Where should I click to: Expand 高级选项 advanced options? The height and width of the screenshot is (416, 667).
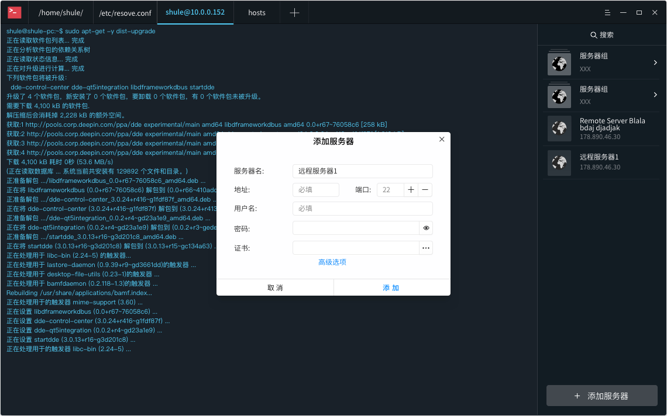tap(332, 262)
